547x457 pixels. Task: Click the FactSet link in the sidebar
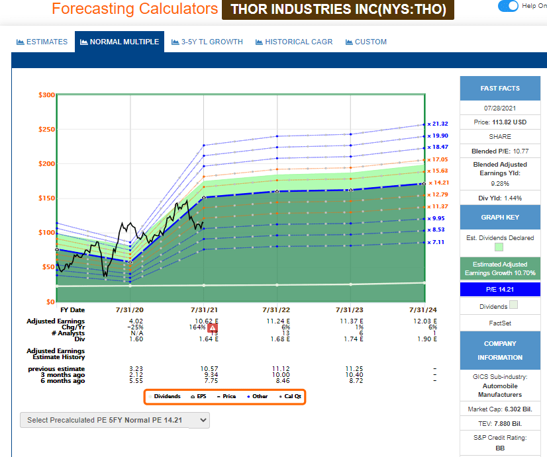pyautogui.click(x=500, y=323)
